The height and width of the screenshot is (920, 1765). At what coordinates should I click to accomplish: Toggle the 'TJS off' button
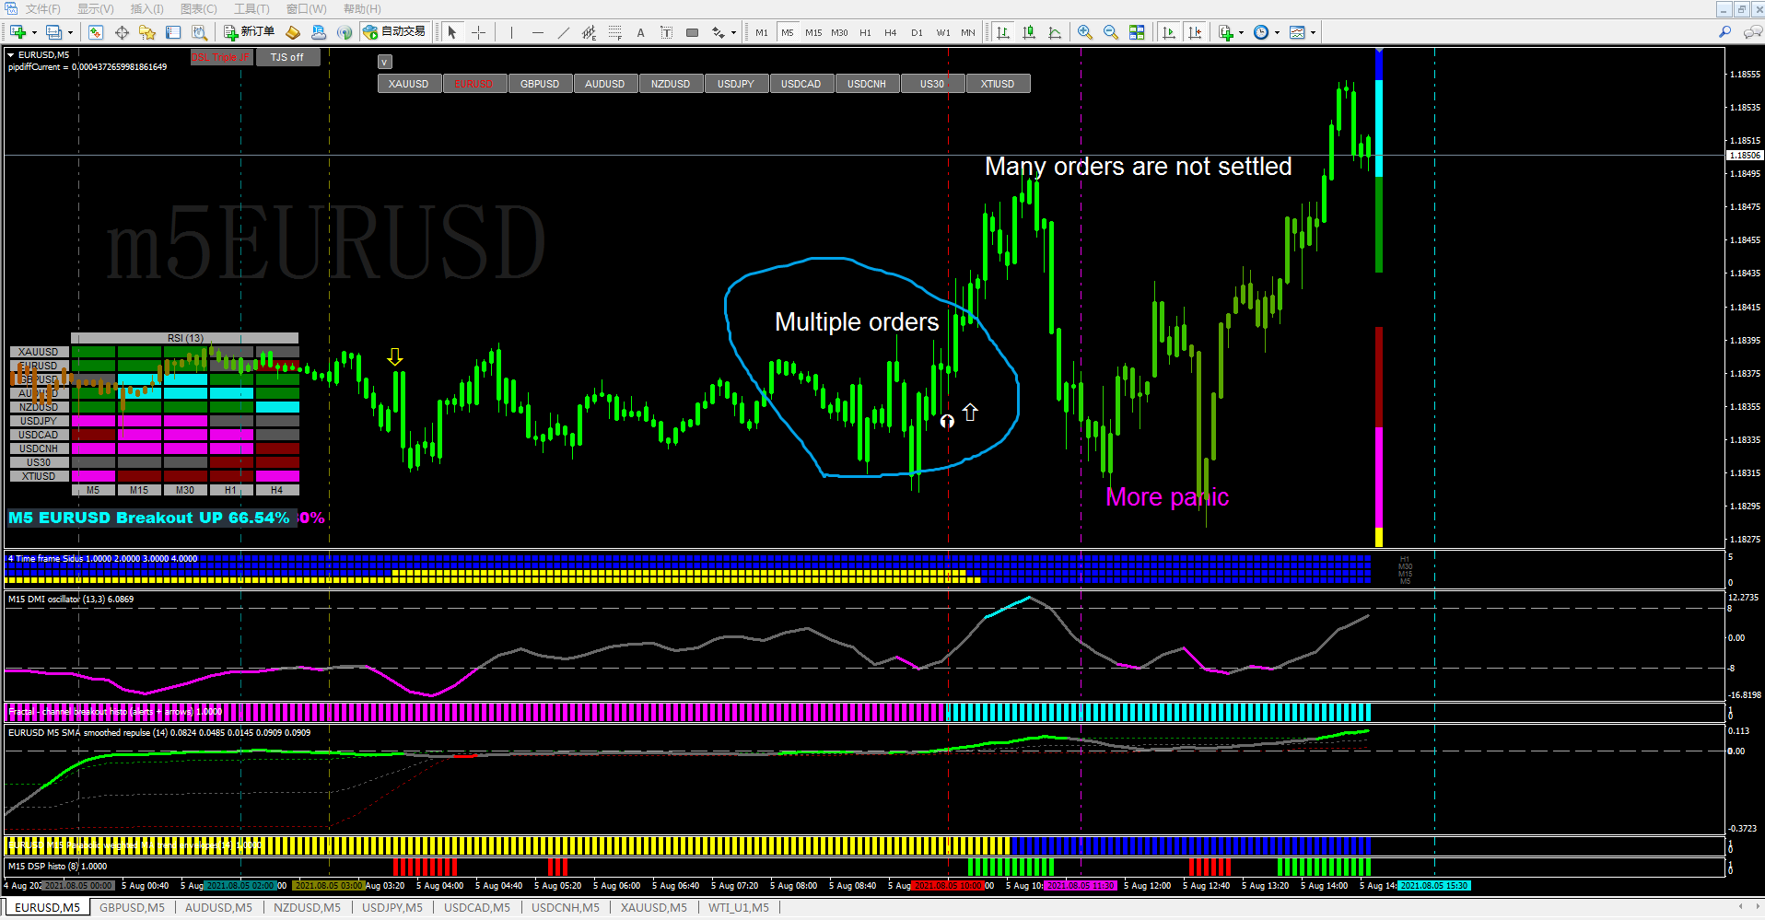point(287,57)
